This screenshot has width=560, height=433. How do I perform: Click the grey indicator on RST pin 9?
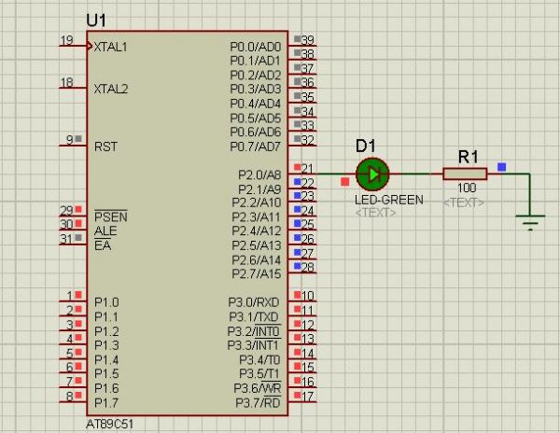tap(80, 140)
